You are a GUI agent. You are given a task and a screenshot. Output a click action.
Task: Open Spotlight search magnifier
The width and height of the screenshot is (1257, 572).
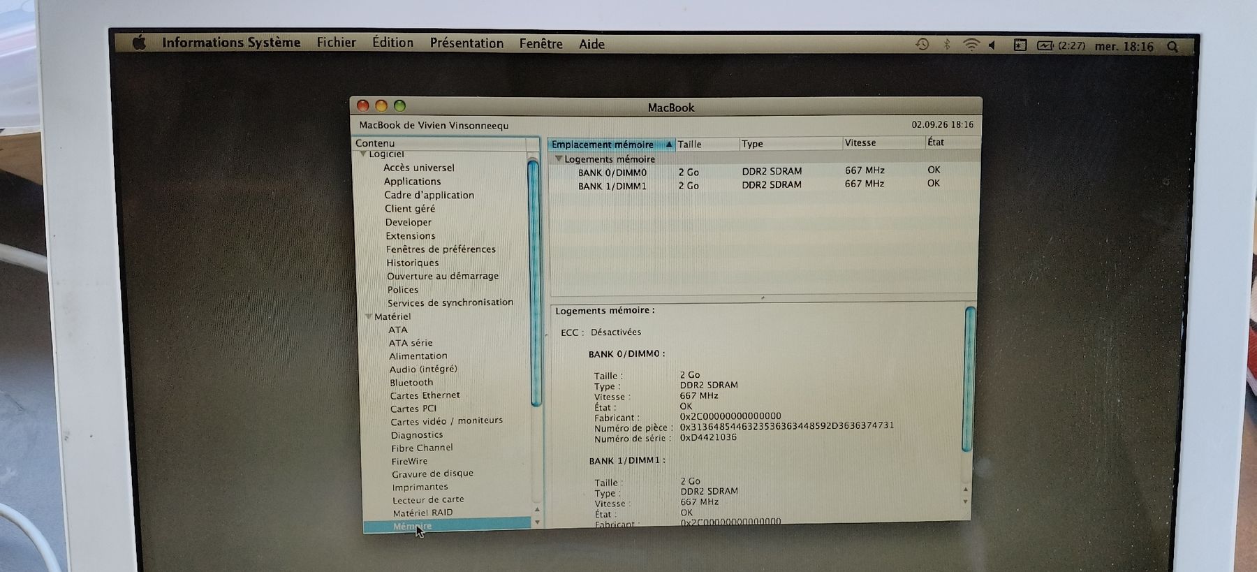coord(1173,47)
